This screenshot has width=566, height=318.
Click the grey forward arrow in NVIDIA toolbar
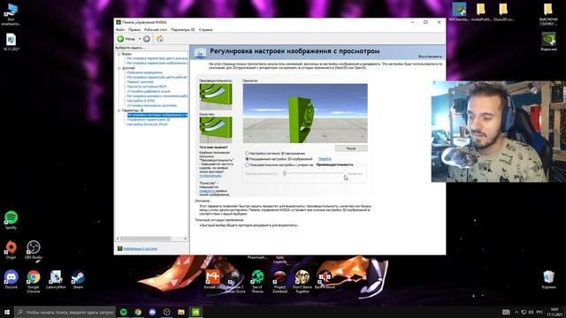[147, 39]
